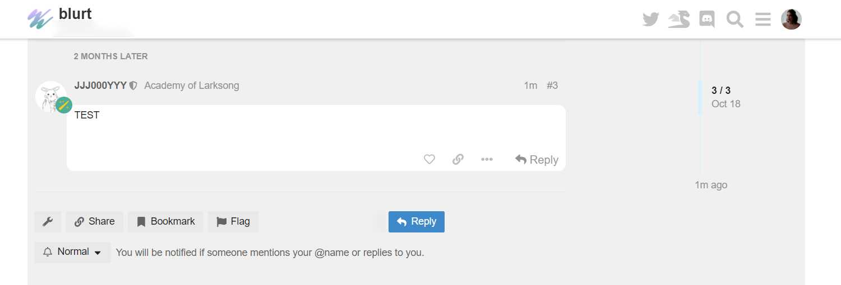Open the search magnifier icon
Viewport: 841px width, 285px height.
click(734, 20)
